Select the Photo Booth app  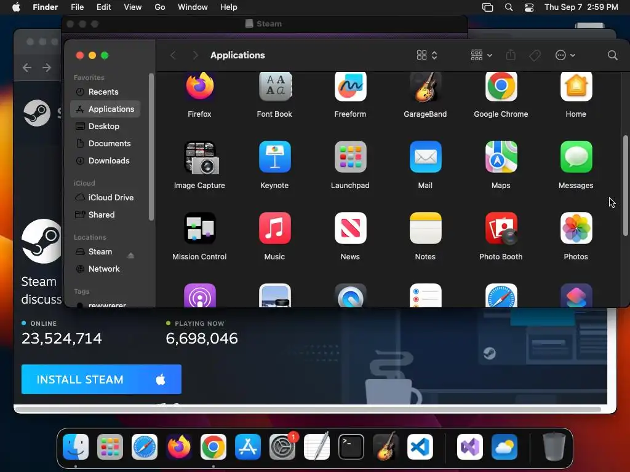[501, 228]
